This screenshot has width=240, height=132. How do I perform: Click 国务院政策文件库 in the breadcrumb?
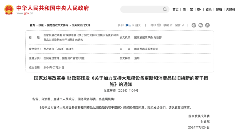tap(58, 25)
